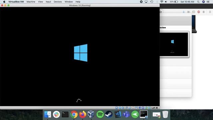Screen dimensions: 213x120
Task: Click the red ad blocker extension icon
Action: 199,12
